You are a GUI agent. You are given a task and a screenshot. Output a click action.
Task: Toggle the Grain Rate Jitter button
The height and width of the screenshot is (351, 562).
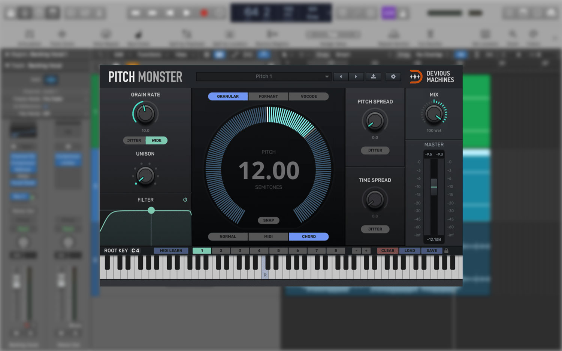click(x=134, y=140)
